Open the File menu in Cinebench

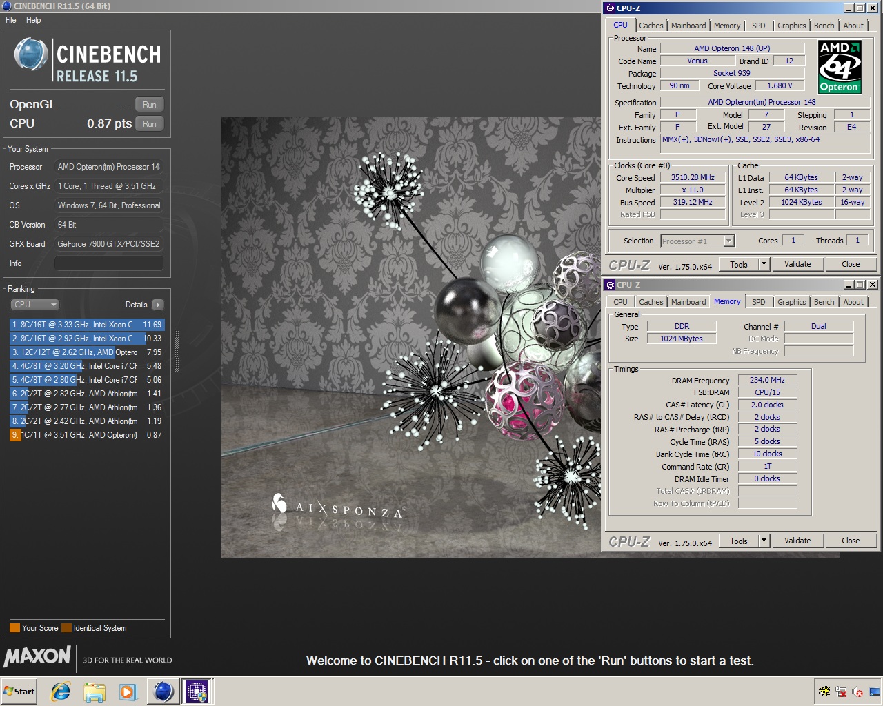tap(11, 20)
